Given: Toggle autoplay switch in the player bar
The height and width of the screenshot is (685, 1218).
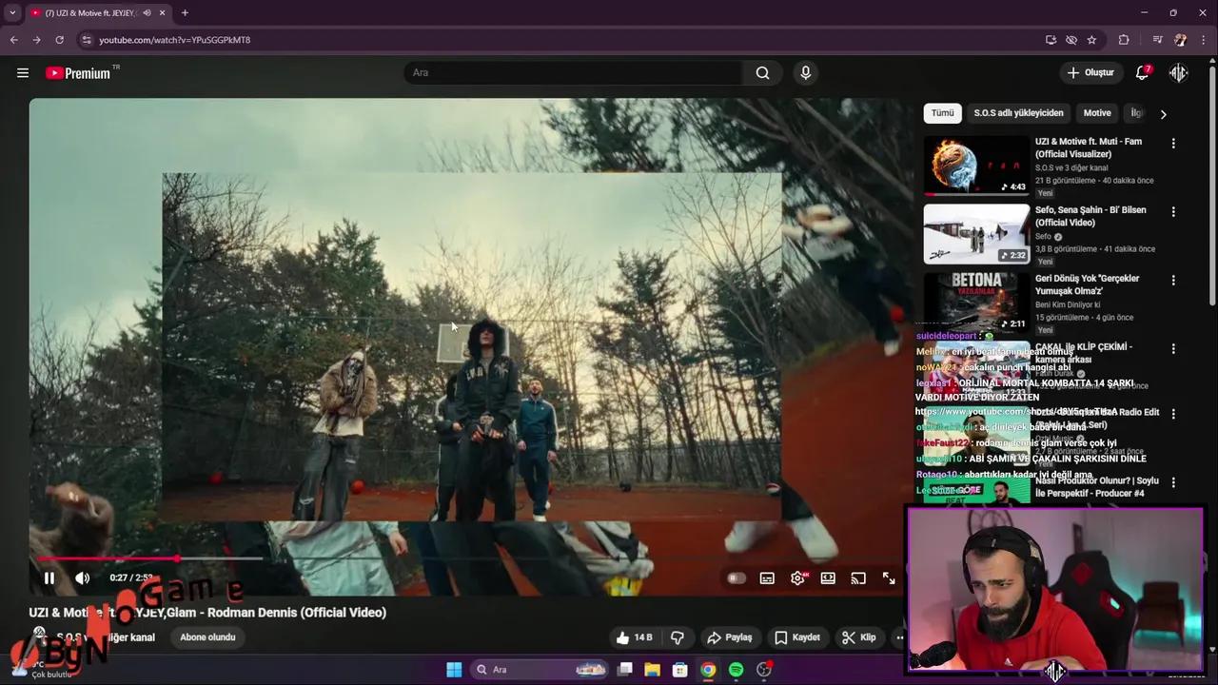Looking at the screenshot, I should (735, 577).
